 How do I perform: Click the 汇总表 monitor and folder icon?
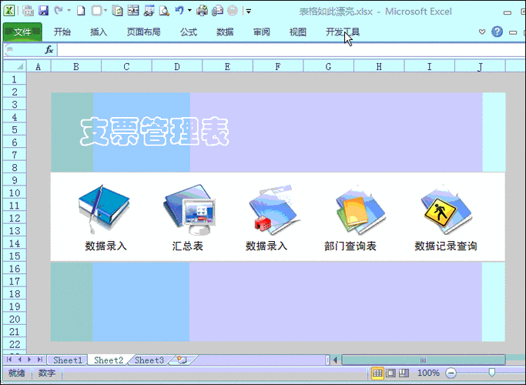click(189, 209)
